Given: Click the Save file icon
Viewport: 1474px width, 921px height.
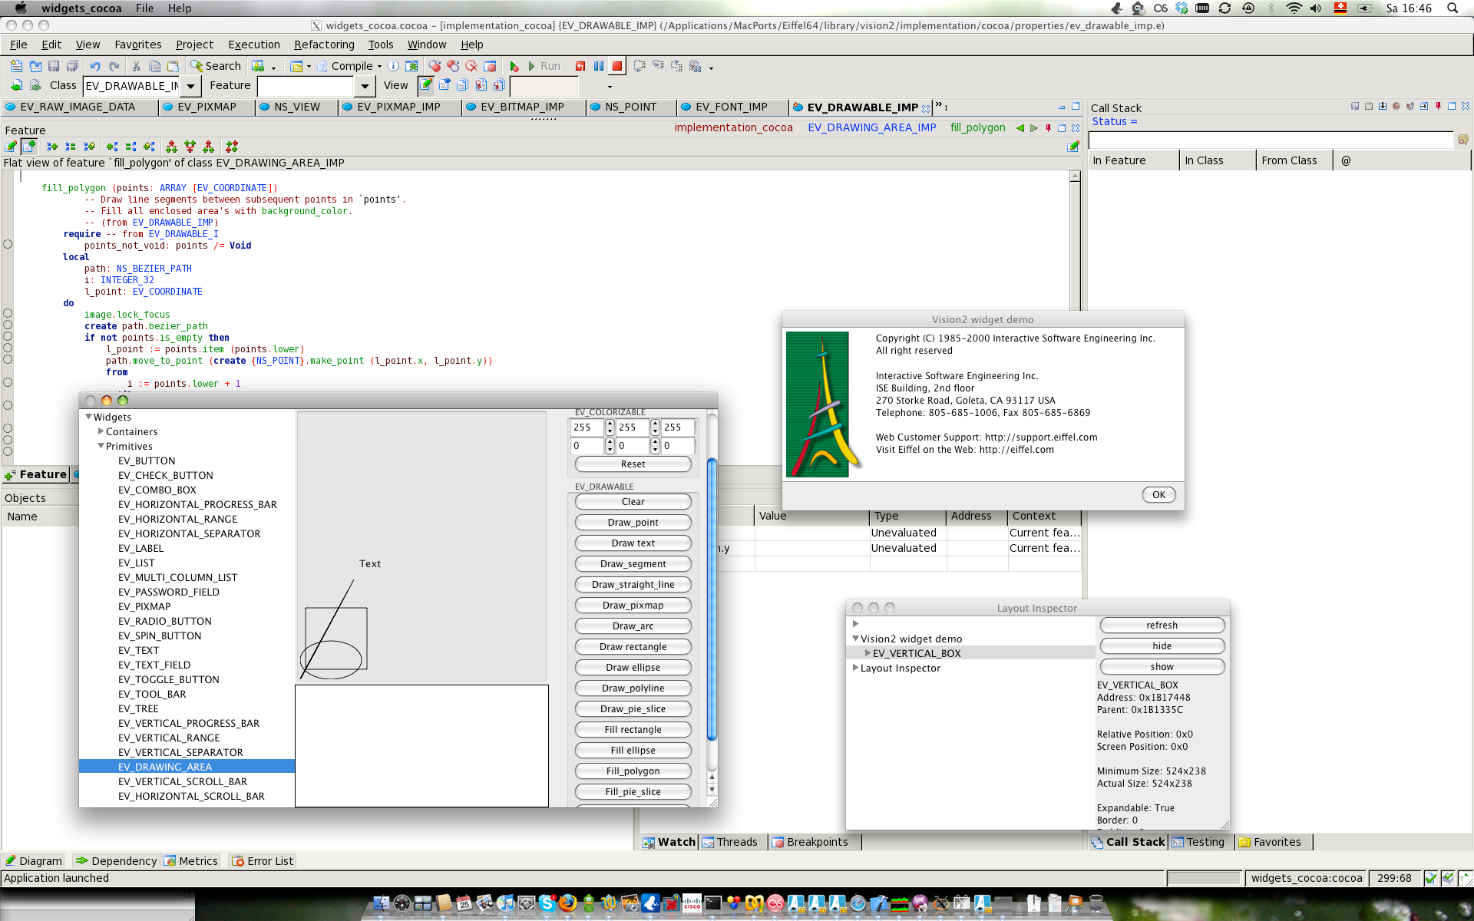Looking at the screenshot, I should [x=54, y=67].
